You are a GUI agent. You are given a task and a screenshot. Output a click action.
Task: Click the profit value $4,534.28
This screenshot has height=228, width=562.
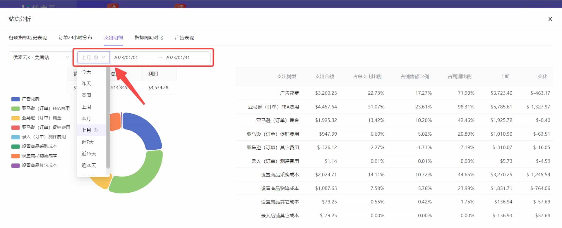pos(158,88)
